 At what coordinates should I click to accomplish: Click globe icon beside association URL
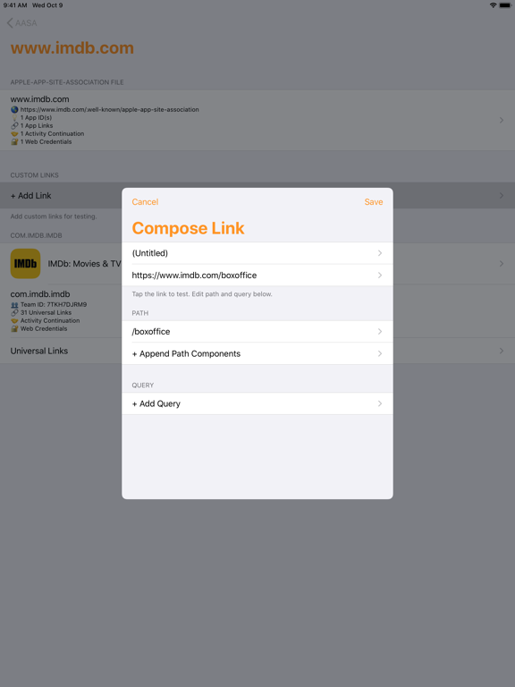tap(14, 109)
